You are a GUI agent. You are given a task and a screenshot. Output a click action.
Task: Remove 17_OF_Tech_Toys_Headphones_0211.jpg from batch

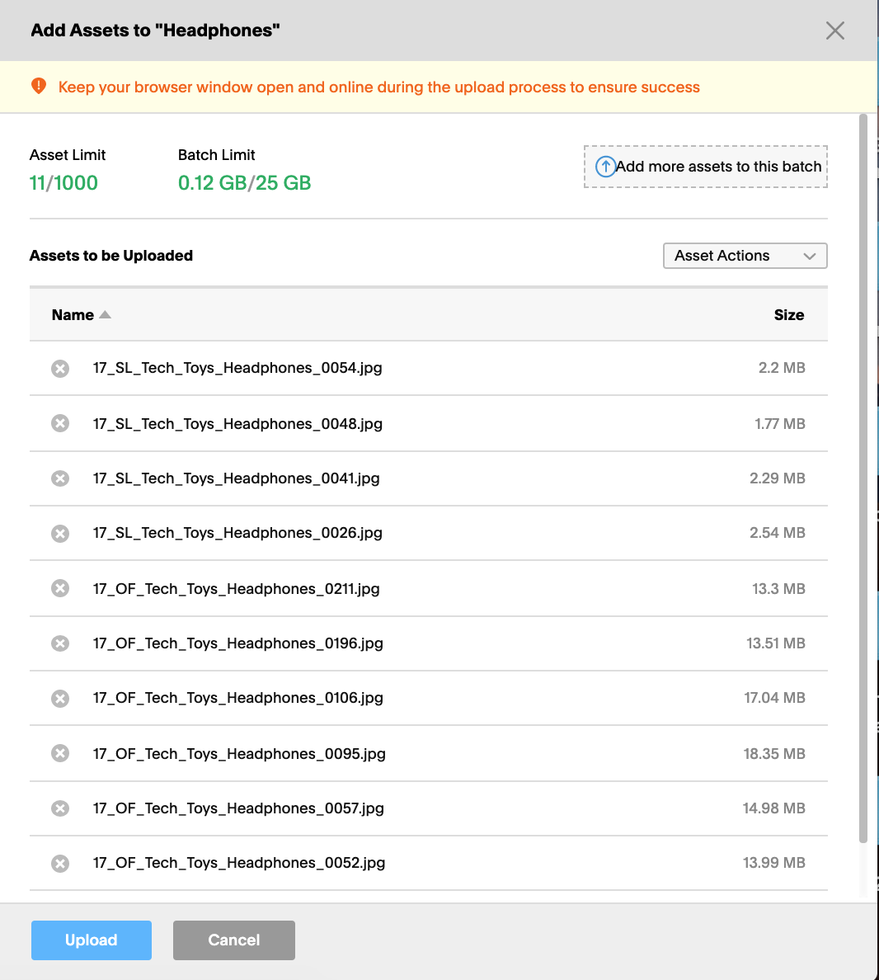pos(60,589)
